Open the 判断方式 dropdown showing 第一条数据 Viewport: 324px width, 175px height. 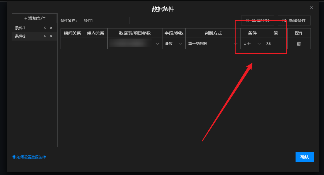[213, 44]
